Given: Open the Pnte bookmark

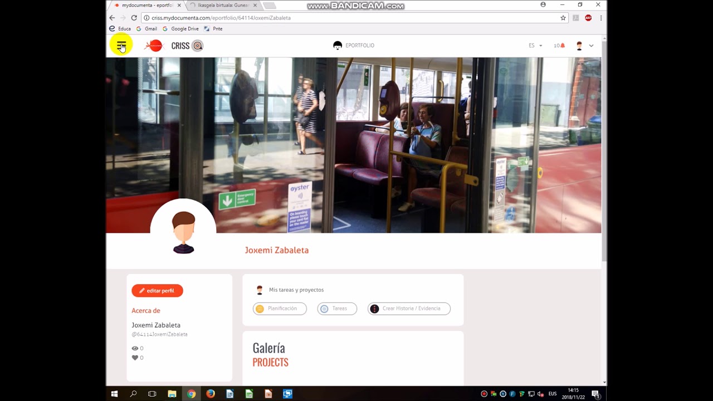Looking at the screenshot, I should point(213,28).
